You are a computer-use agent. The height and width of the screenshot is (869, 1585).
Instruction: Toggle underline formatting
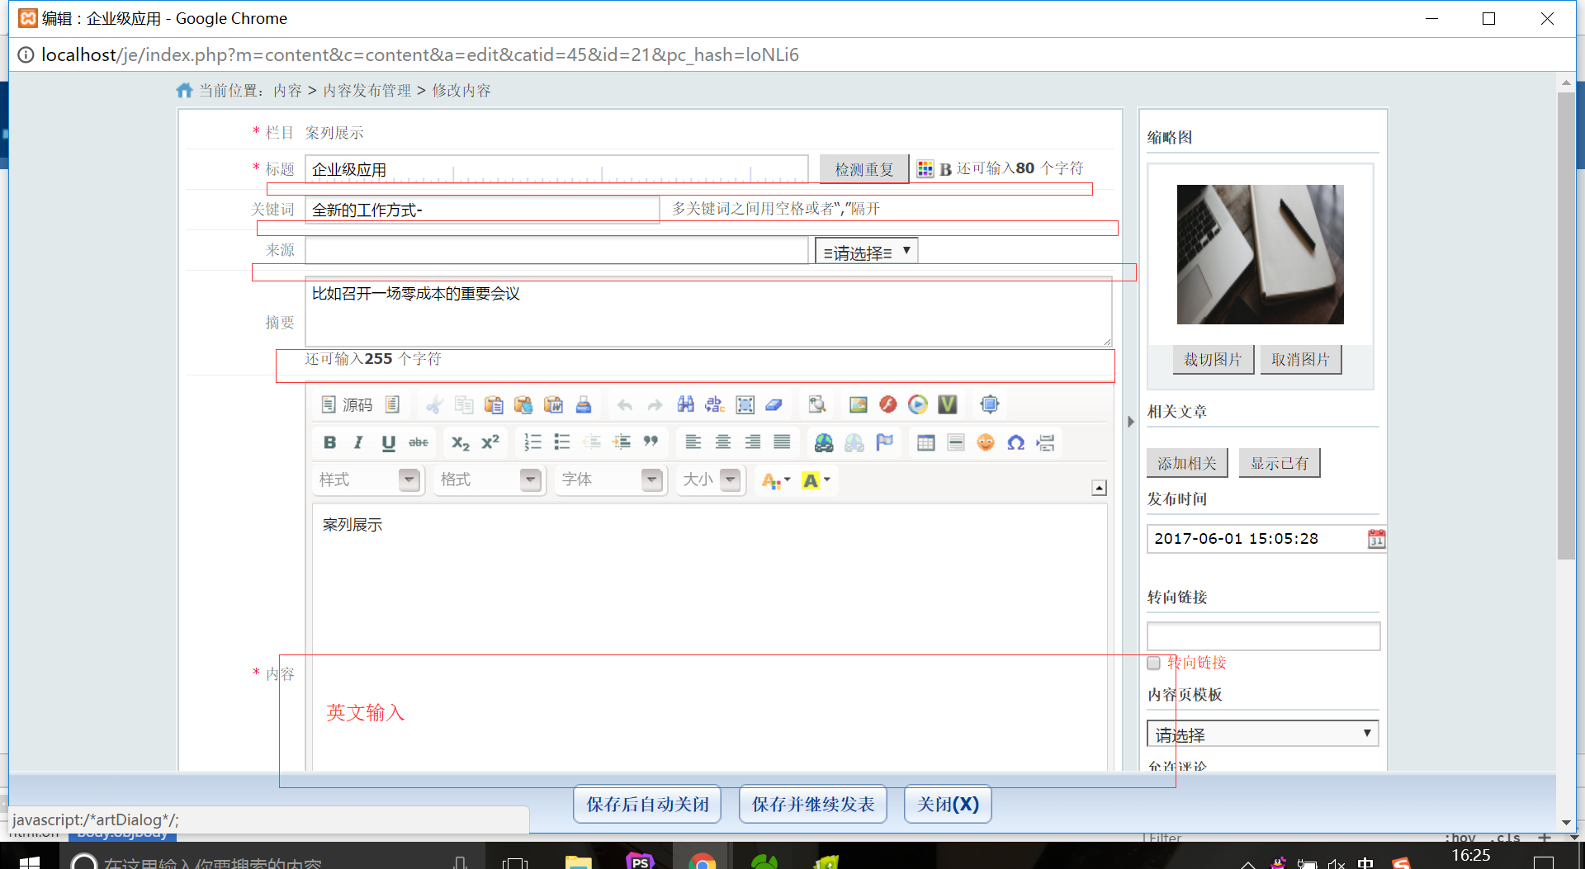coord(389,442)
